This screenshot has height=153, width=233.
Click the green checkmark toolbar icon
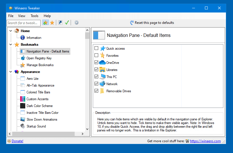pos(67,23)
